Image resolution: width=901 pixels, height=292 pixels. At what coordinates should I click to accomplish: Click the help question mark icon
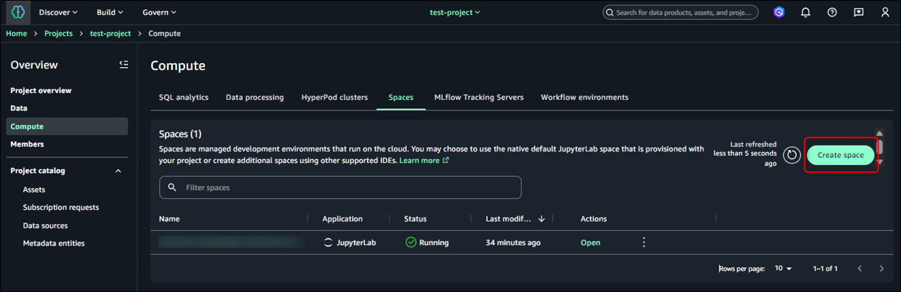coord(832,12)
